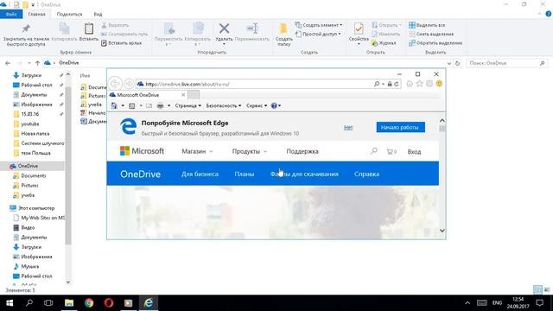
Task: Click Справка in OneDrive navigation
Action: (x=366, y=174)
